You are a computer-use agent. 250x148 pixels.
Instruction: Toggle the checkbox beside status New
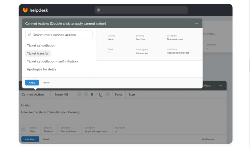pos(24,130)
